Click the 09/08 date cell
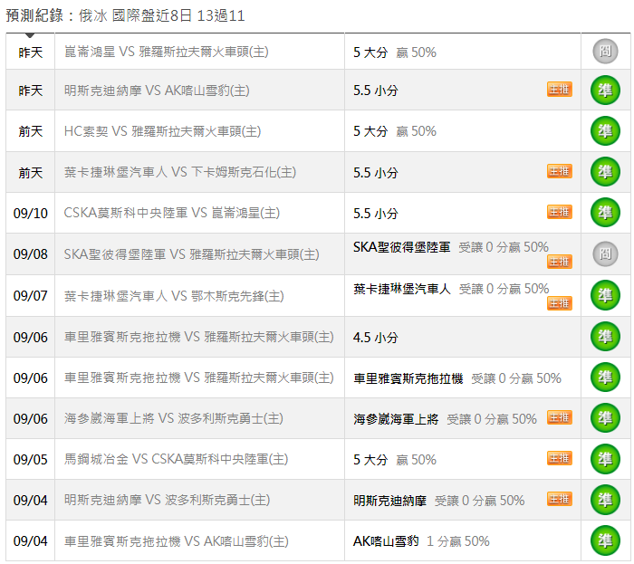Screen dimensions: 634x564 click(x=30, y=253)
